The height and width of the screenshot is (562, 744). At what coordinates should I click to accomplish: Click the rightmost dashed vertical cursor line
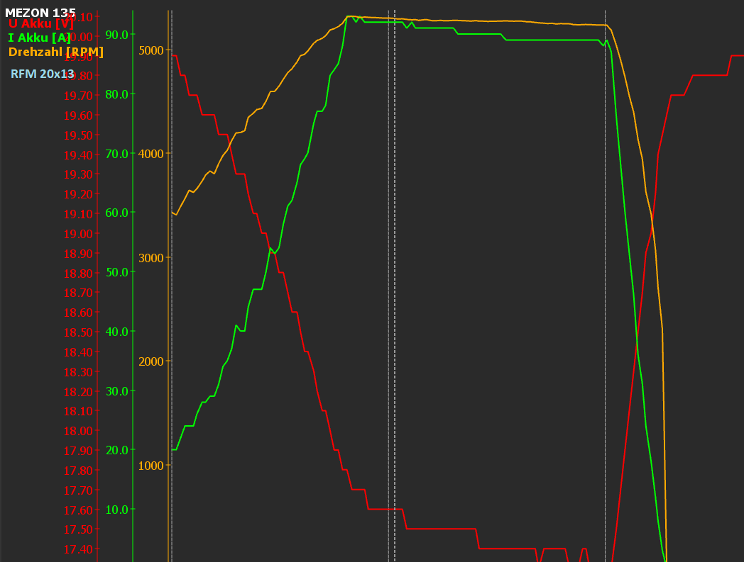click(605, 283)
